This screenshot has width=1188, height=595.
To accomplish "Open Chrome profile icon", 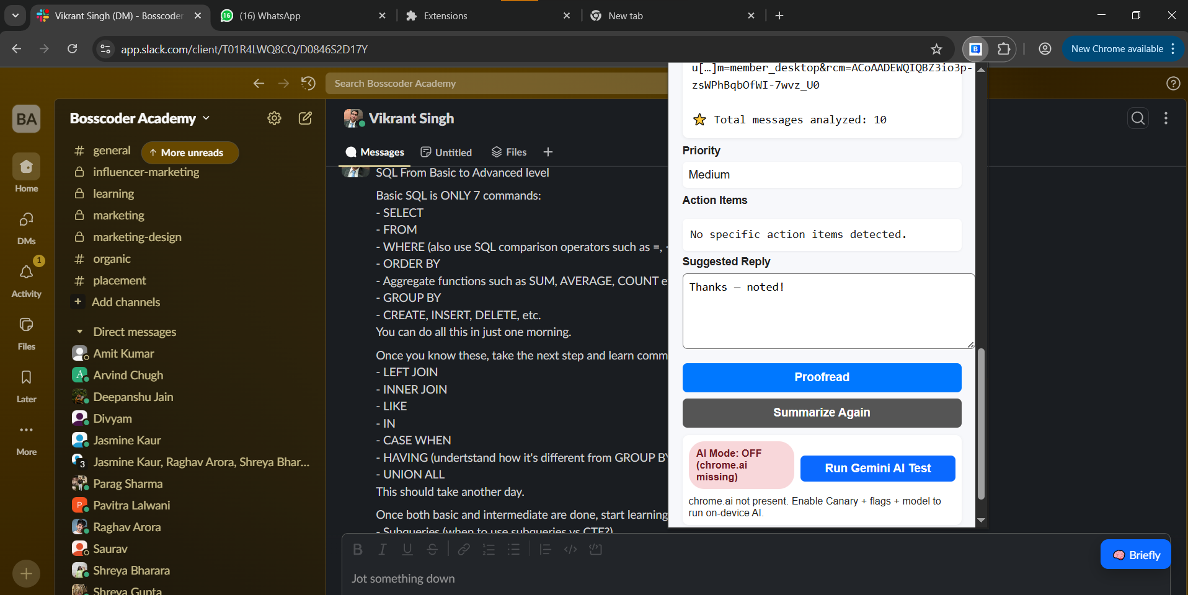I will click(x=1045, y=49).
